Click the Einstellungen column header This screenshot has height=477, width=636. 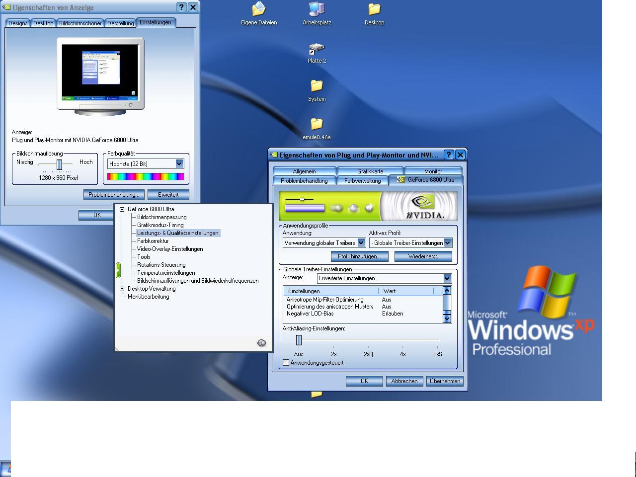331,291
